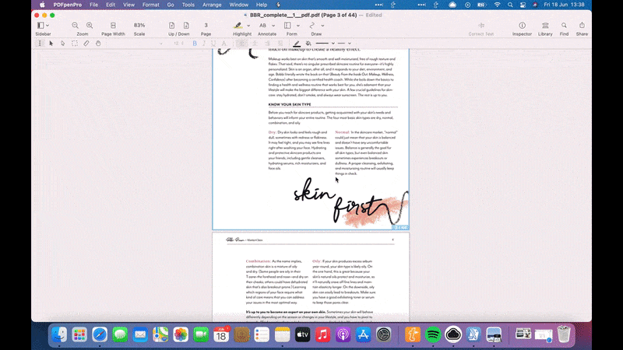Click the Page number field showing 3

[x=206, y=26]
